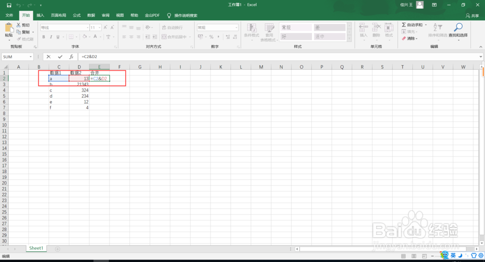Switch to the Data (数据) tab
The image size is (485, 262).
(x=91, y=15)
